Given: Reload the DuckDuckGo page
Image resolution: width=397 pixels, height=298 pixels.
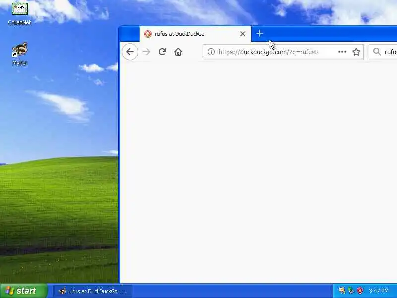Looking at the screenshot, I should point(162,52).
